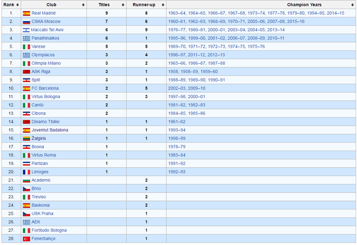Open the 2009–10 season link

196,88
